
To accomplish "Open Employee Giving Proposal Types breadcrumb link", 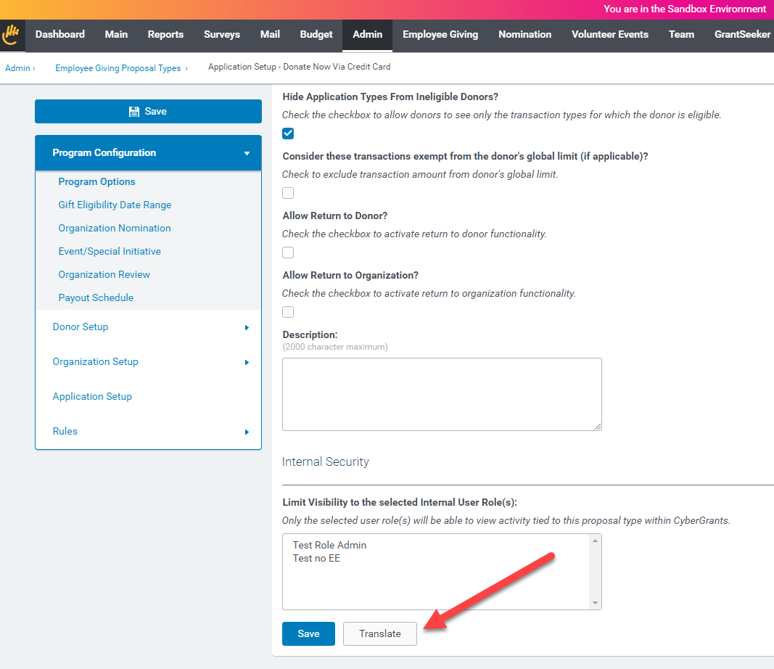I will 118,68.
